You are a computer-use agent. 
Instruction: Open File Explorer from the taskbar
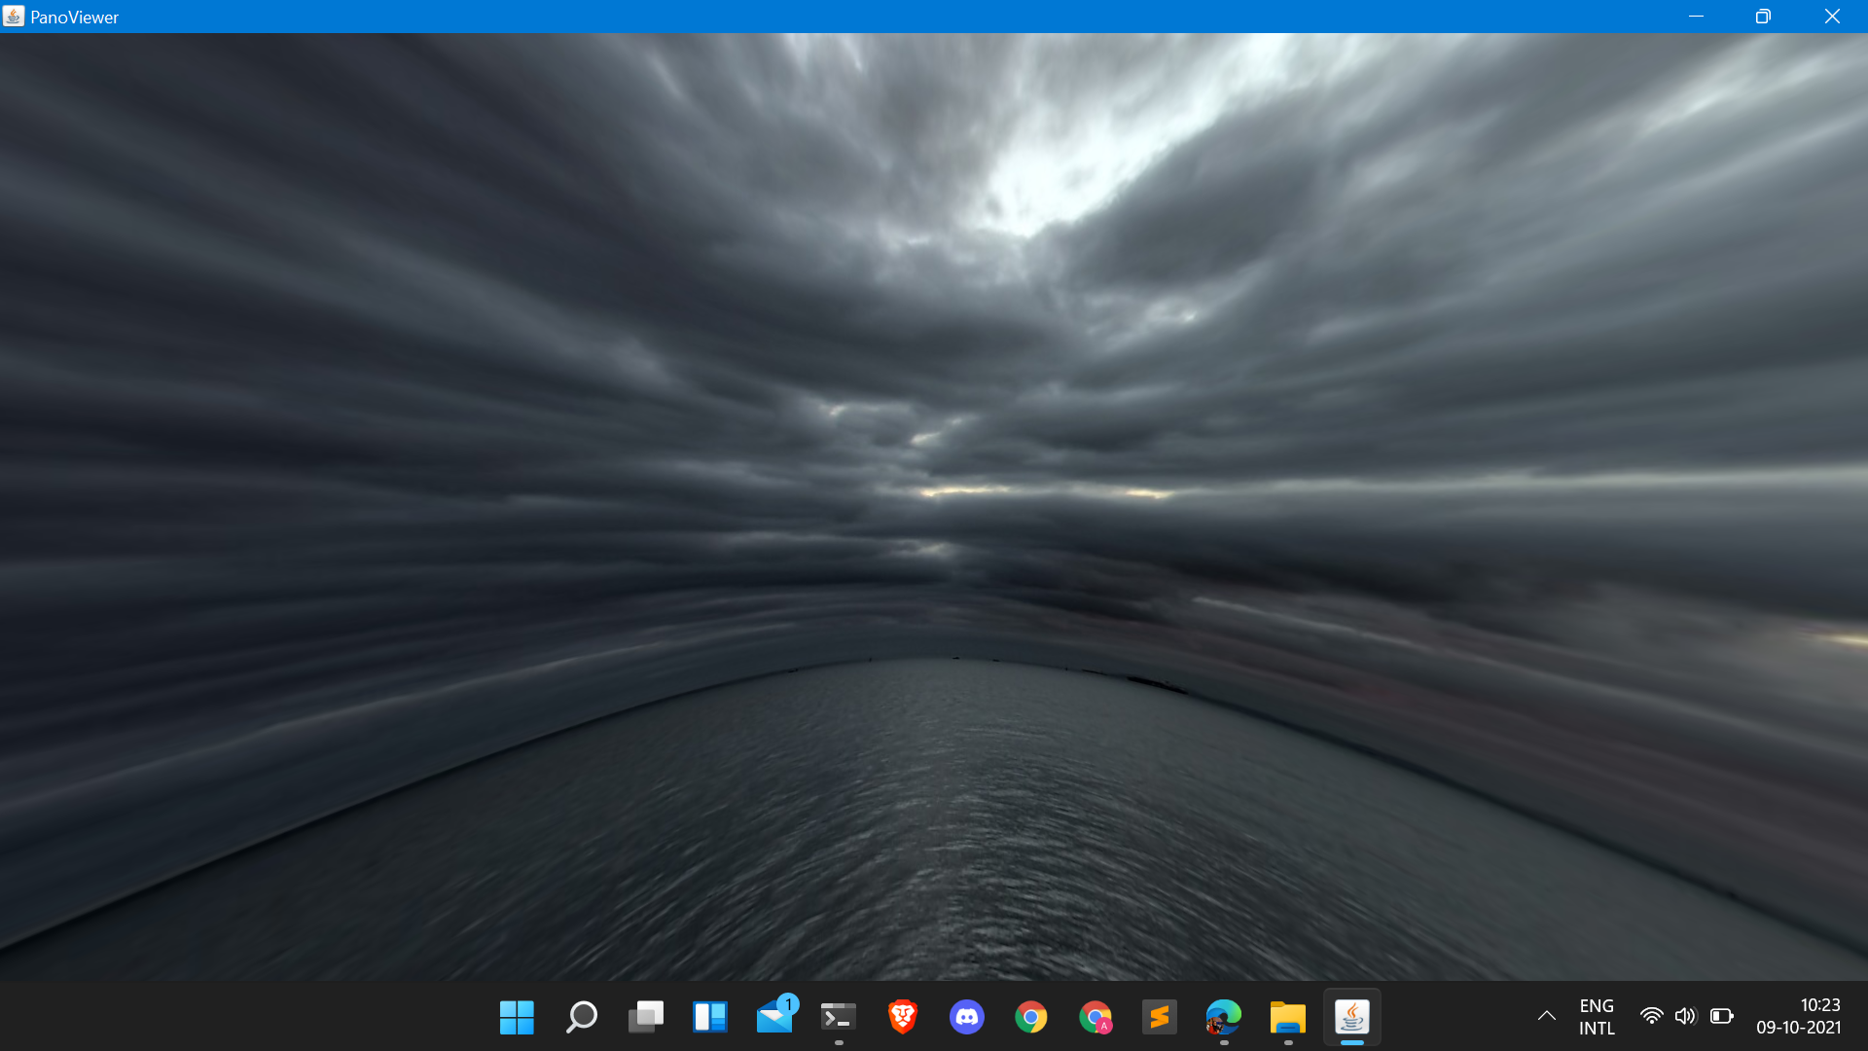pos(1288,1017)
